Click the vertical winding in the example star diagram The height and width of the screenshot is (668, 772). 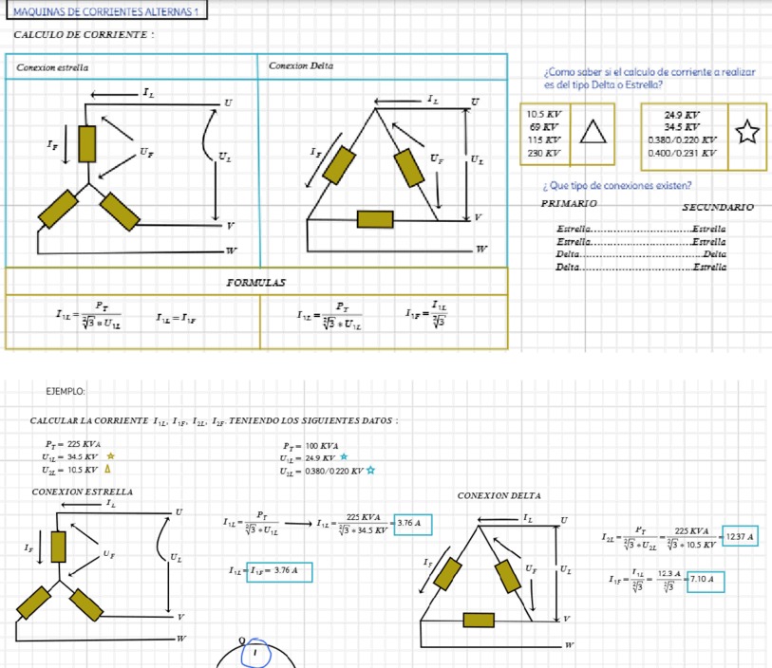[x=59, y=547]
